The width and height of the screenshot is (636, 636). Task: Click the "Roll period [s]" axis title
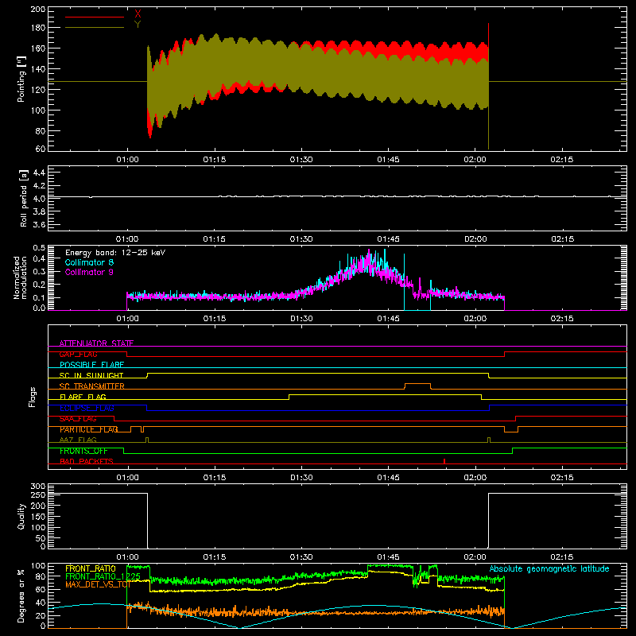click(x=23, y=198)
